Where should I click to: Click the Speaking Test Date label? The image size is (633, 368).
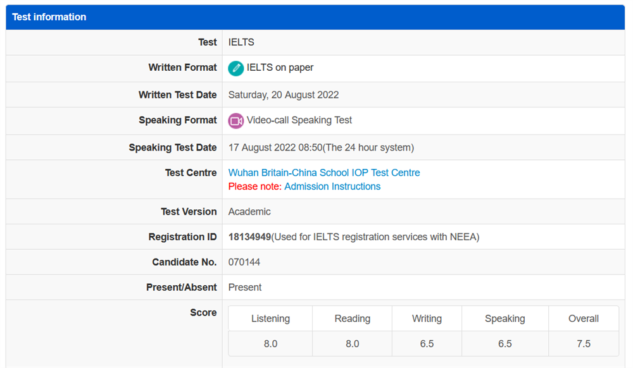click(173, 147)
